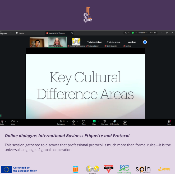Unmute the Audio microphone icon
The image size is (175, 174).
[x=2, y=121]
